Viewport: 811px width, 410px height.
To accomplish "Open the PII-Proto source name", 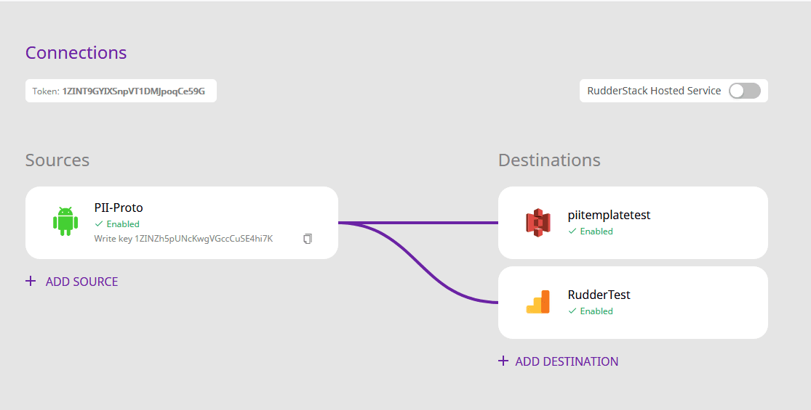I will click(119, 208).
